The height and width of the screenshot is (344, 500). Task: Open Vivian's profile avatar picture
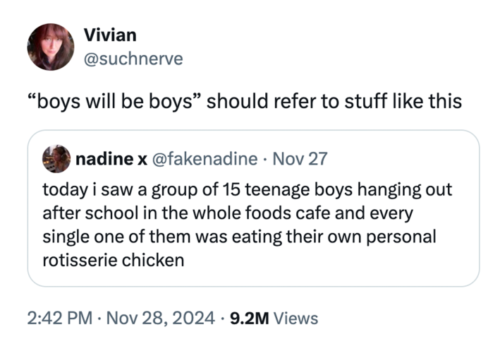coord(50,47)
